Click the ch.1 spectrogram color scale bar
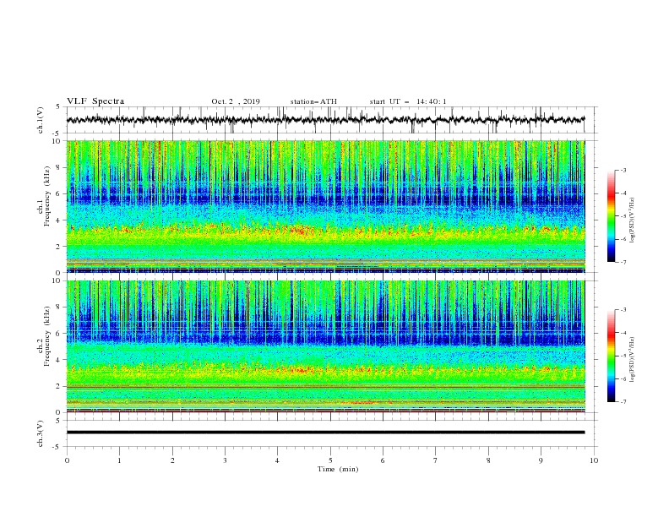The image size is (669, 517). click(x=611, y=216)
